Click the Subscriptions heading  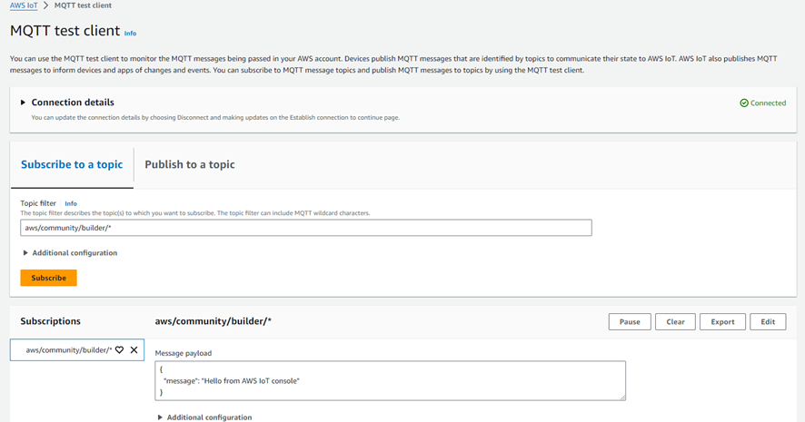pyautogui.click(x=50, y=321)
